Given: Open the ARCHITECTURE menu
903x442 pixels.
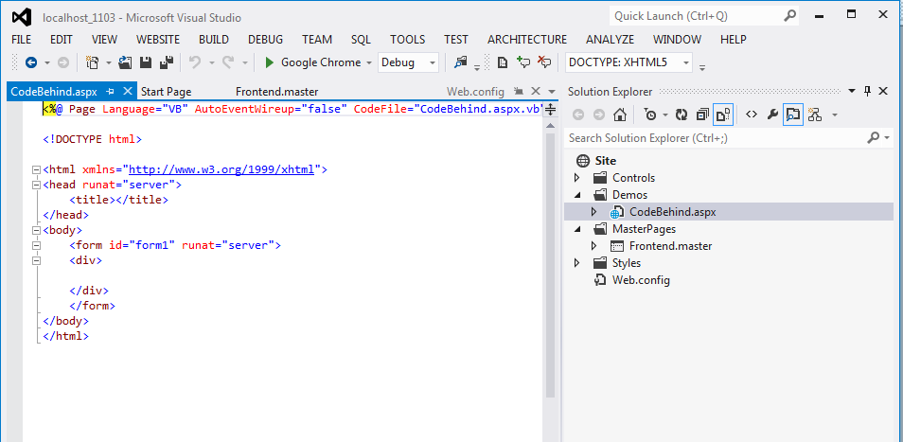Looking at the screenshot, I should [527, 40].
